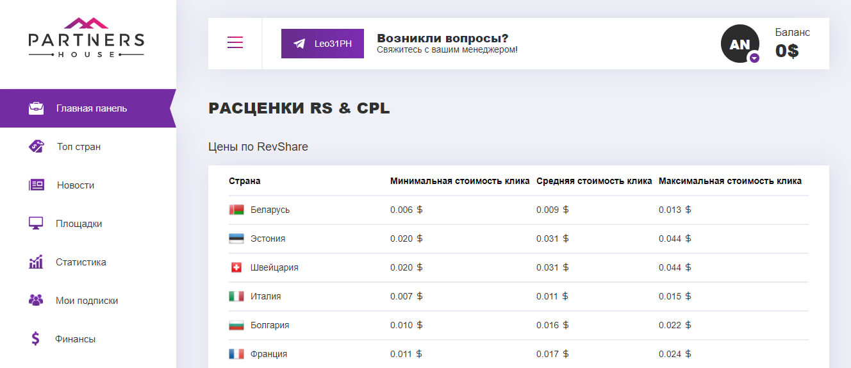Click the people icon beside Мои подписки
This screenshot has width=851, height=368.
click(36, 300)
